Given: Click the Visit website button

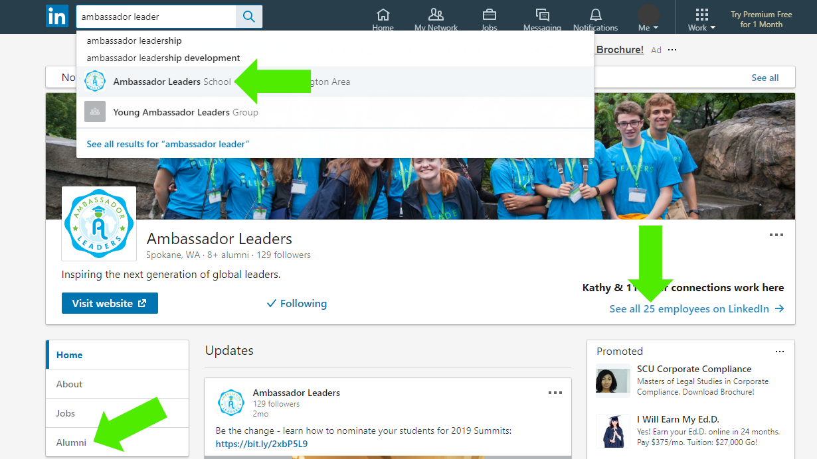Looking at the screenshot, I should click(x=110, y=303).
